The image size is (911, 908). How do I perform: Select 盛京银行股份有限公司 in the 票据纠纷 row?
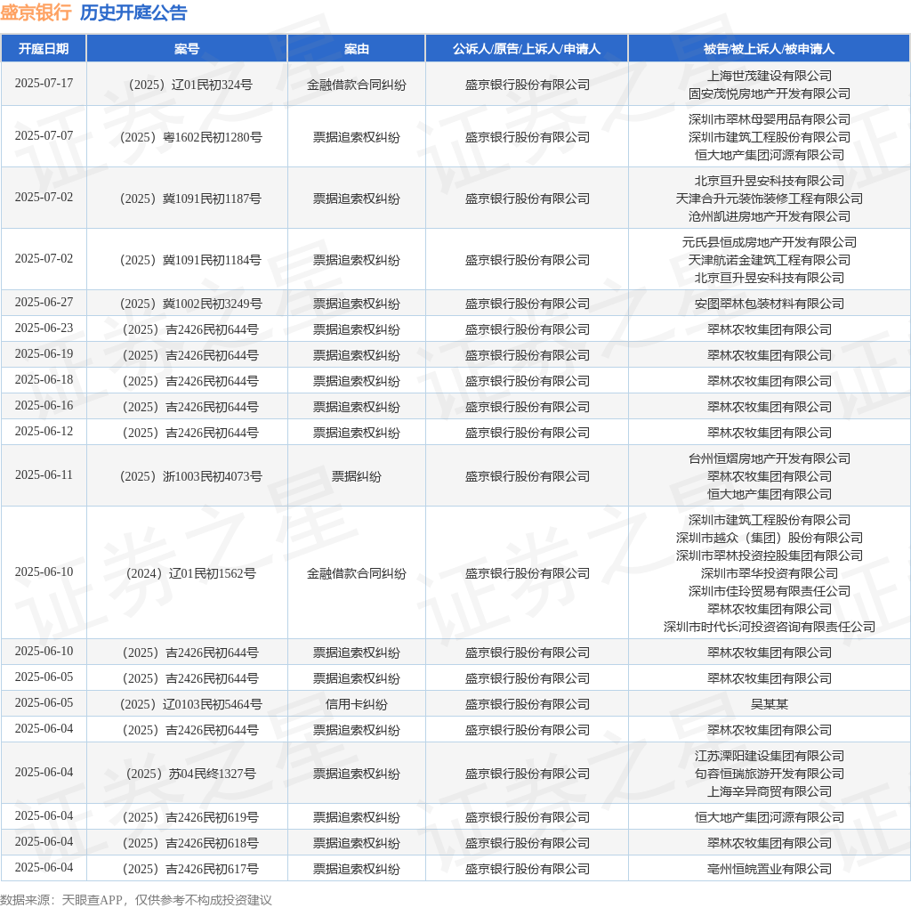tap(527, 476)
